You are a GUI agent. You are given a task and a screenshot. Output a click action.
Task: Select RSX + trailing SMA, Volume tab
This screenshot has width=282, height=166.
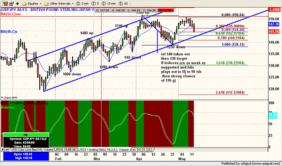coord(104,149)
